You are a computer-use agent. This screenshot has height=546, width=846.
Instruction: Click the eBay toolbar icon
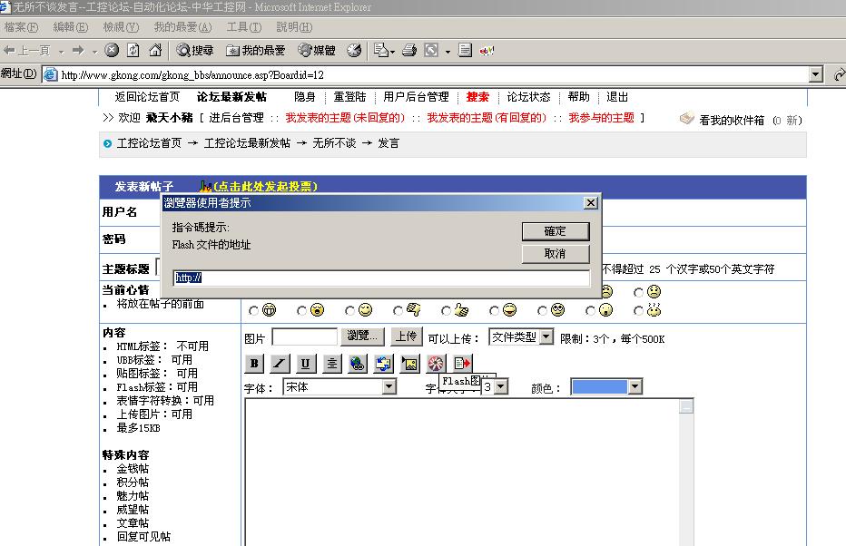487,51
